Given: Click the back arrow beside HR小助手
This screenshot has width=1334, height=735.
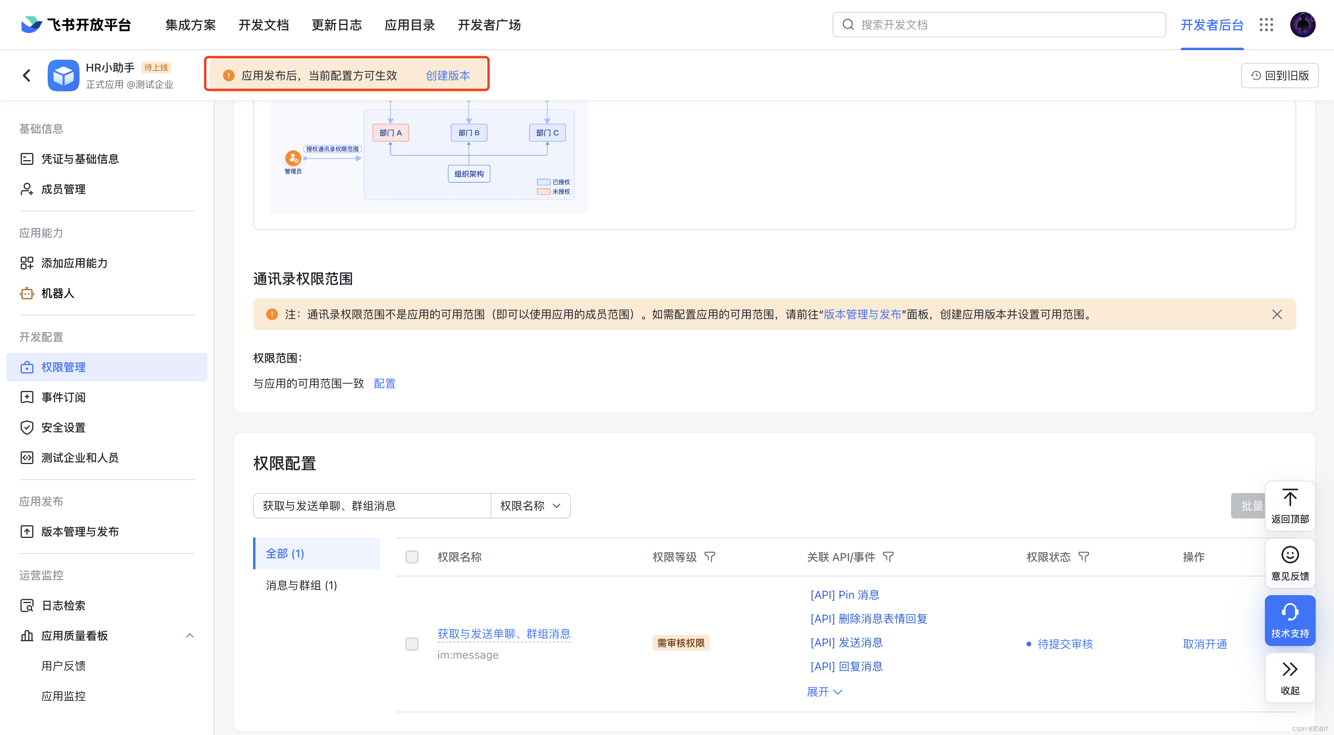Looking at the screenshot, I should click(x=27, y=75).
